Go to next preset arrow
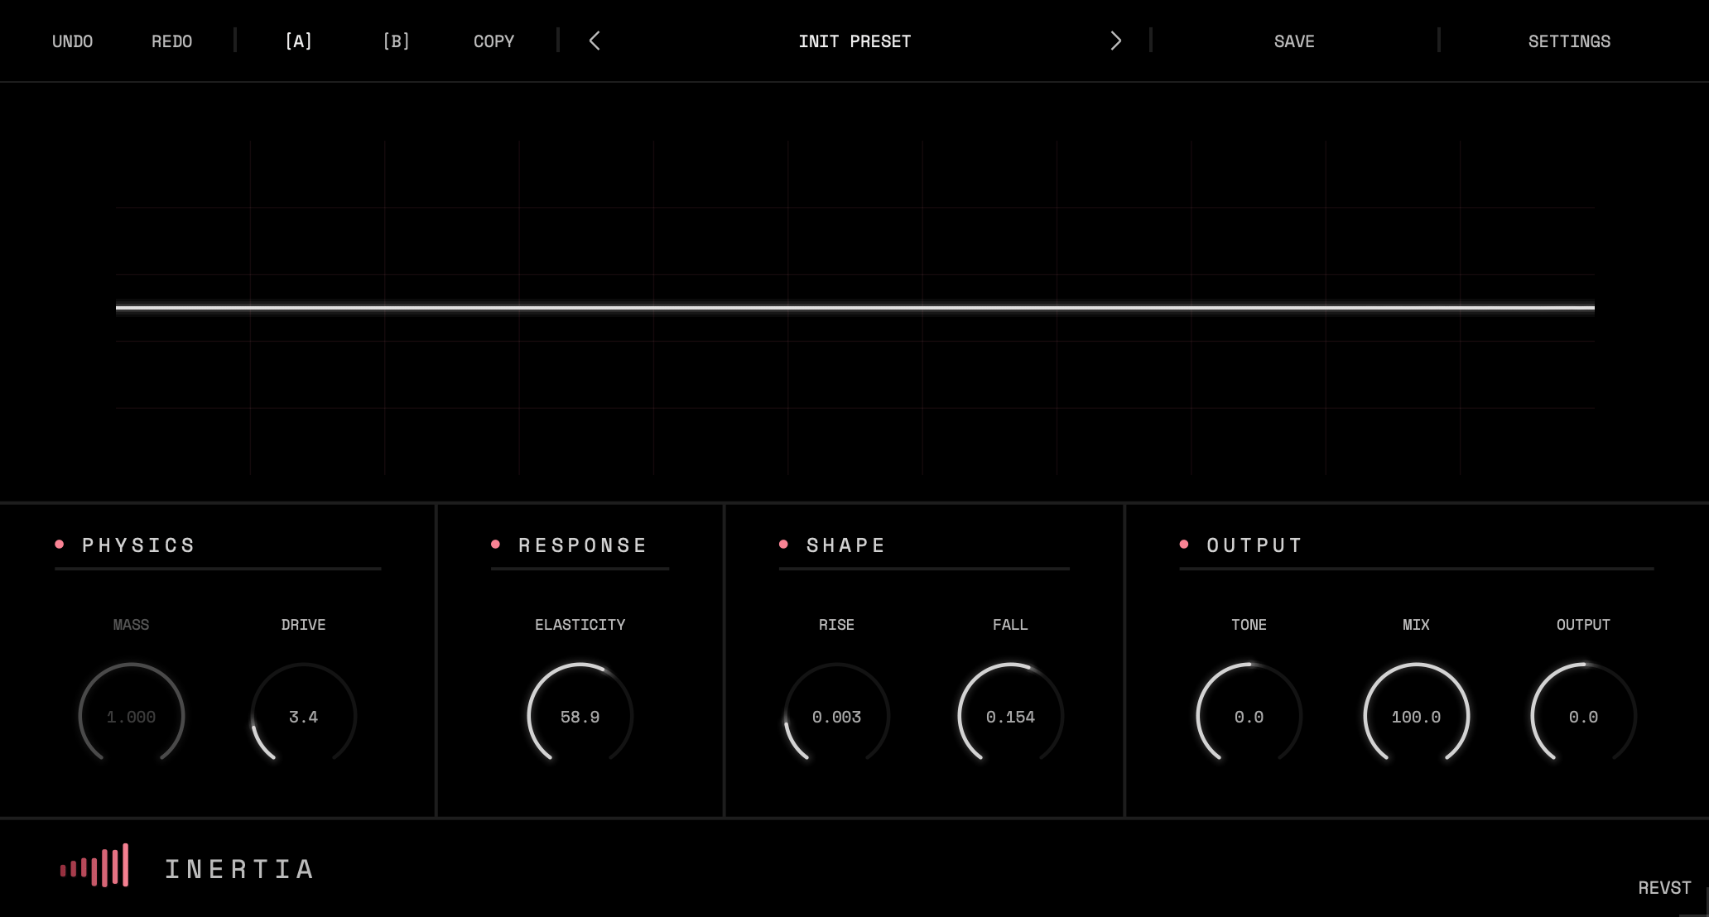Screen dimensions: 1709x917 coord(1115,41)
